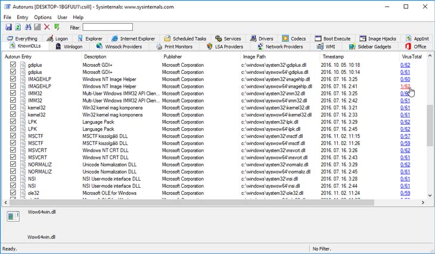The image size is (435, 254).
Task: Open the File menu
Action: (7, 17)
